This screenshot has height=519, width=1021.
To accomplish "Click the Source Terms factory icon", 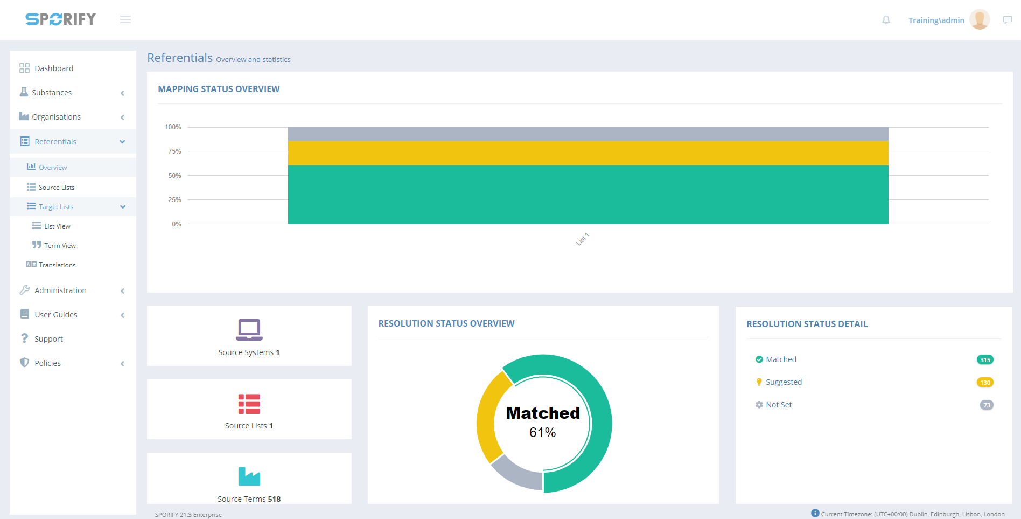I will 249,476.
